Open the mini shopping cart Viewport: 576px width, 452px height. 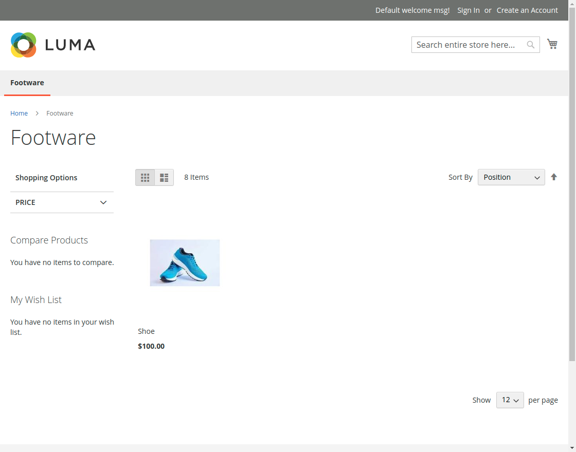point(552,44)
